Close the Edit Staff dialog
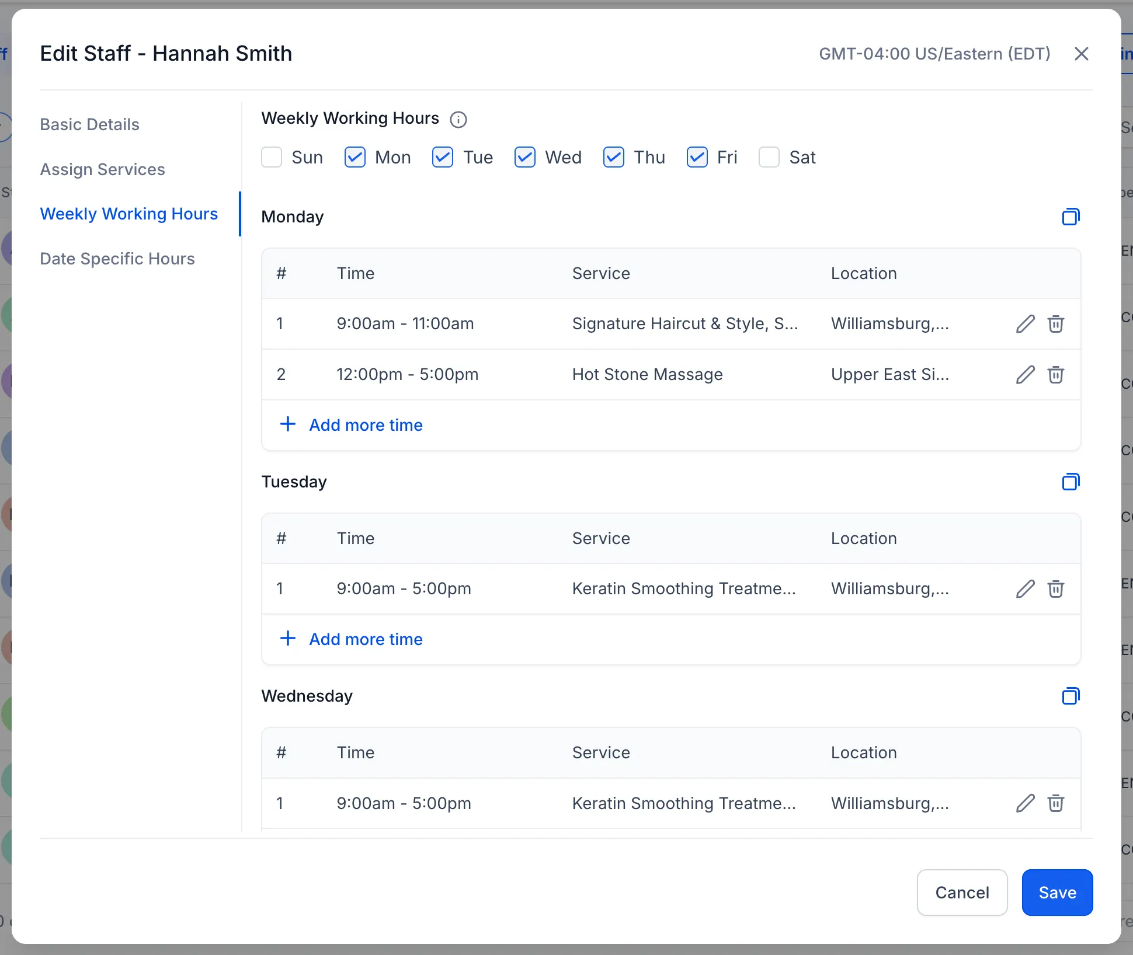 (x=1081, y=54)
